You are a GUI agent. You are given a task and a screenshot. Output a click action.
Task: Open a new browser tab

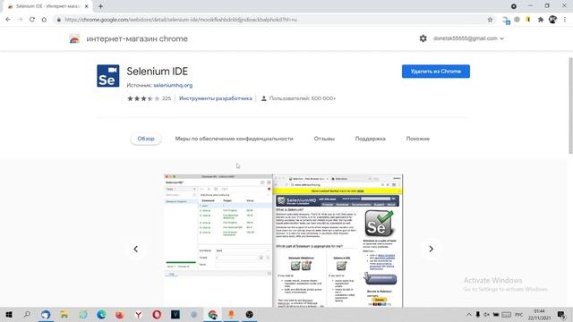coord(100,6)
